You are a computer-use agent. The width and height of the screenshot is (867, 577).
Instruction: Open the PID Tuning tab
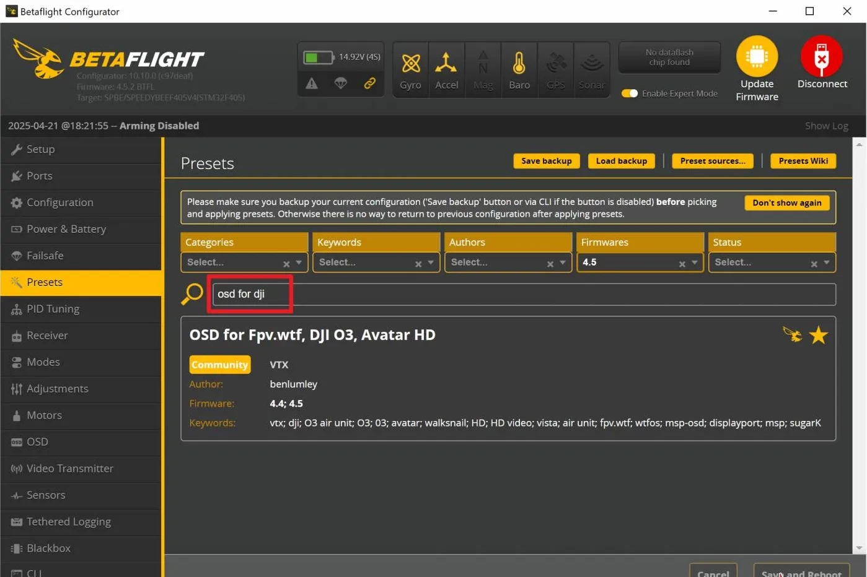tap(81, 309)
